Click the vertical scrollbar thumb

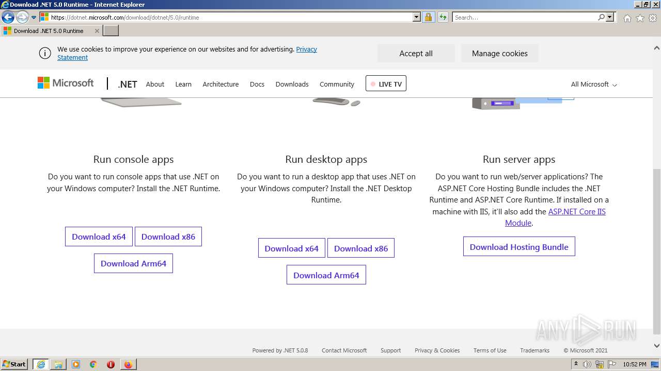pyautogui.click(x=656, y=252)
